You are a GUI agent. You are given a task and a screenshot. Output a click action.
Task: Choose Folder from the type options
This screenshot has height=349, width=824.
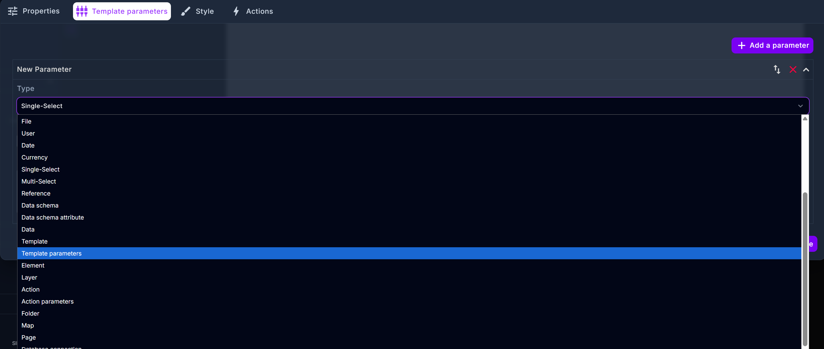coord(30,313)
